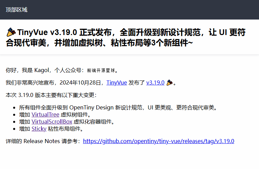
Task: Open the GitHub release notes URL
Action: (x=159, y=141)
